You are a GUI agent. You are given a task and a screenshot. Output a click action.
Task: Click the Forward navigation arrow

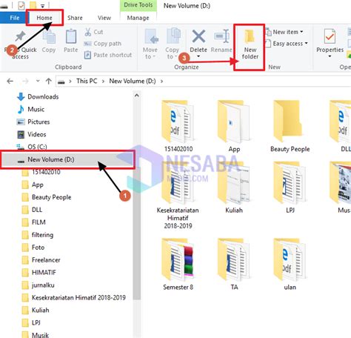pyautogui.click(x=25, y=81)
